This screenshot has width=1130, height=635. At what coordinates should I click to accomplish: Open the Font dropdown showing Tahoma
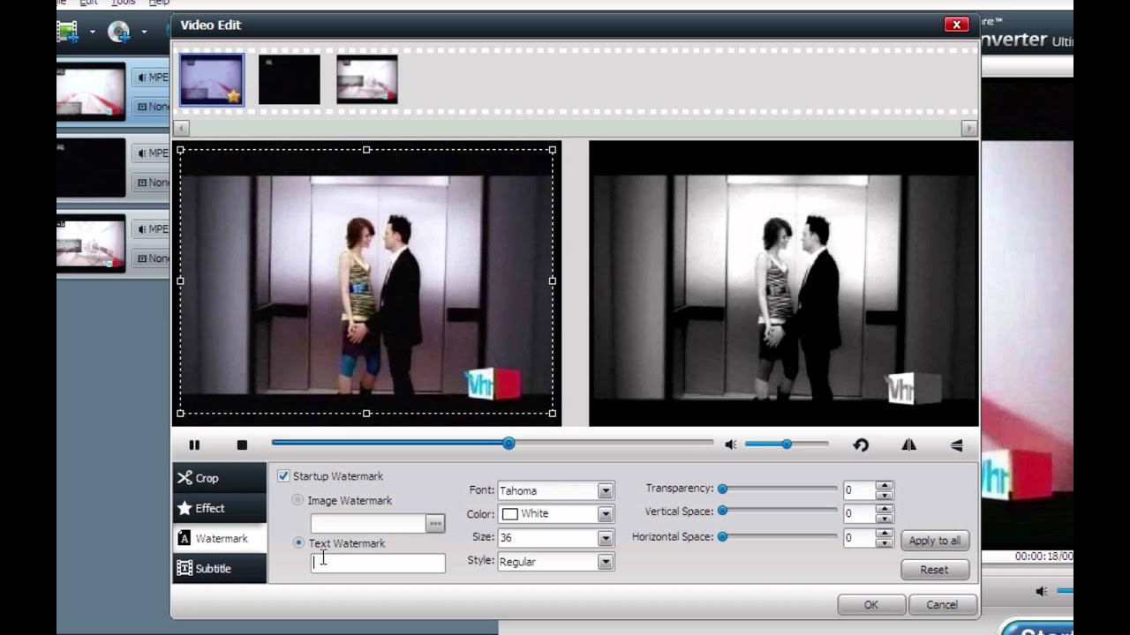pos(605,490)
